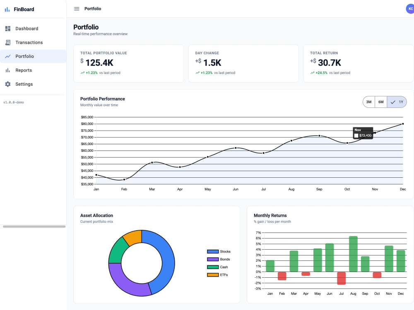Click the Jun data point on line chart
This screenshot has height=310, width=414.
[236, 148]
